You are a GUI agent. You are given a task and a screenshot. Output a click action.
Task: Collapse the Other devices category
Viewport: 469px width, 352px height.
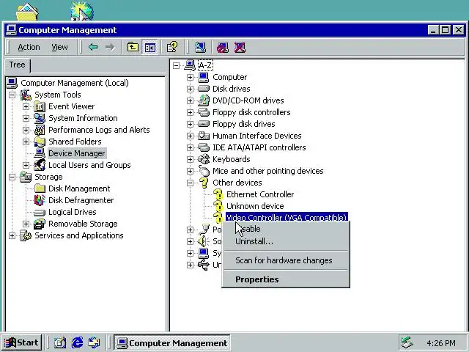coord(190,183)
